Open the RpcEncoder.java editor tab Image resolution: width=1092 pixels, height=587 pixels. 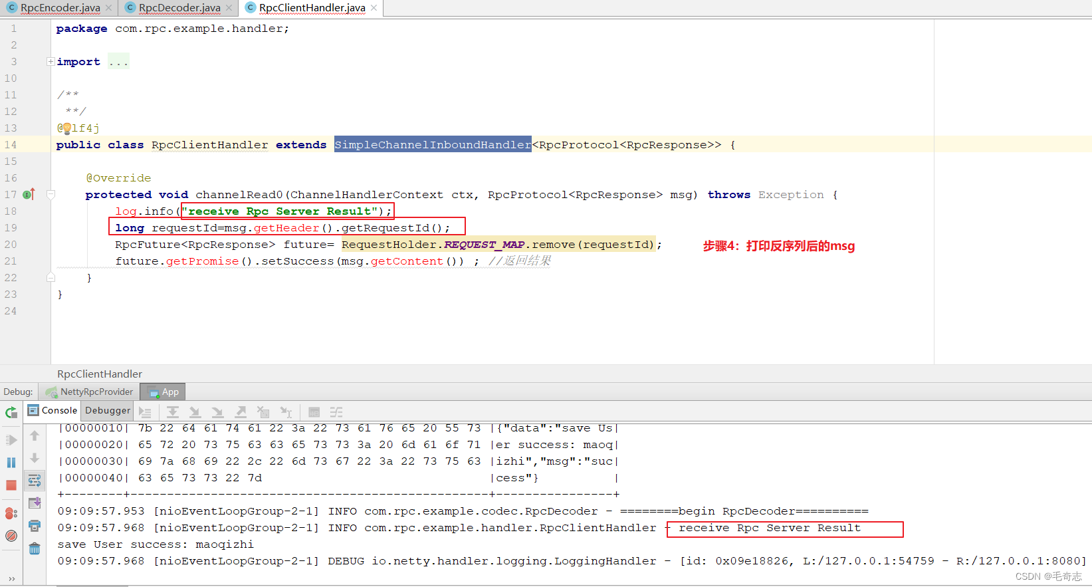click(60, 8)
